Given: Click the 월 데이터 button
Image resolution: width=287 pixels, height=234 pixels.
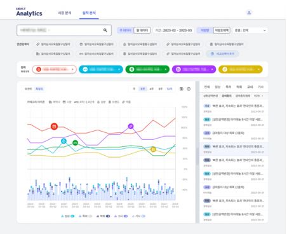Looking at the screenshot, I should (x=142, y=31).
